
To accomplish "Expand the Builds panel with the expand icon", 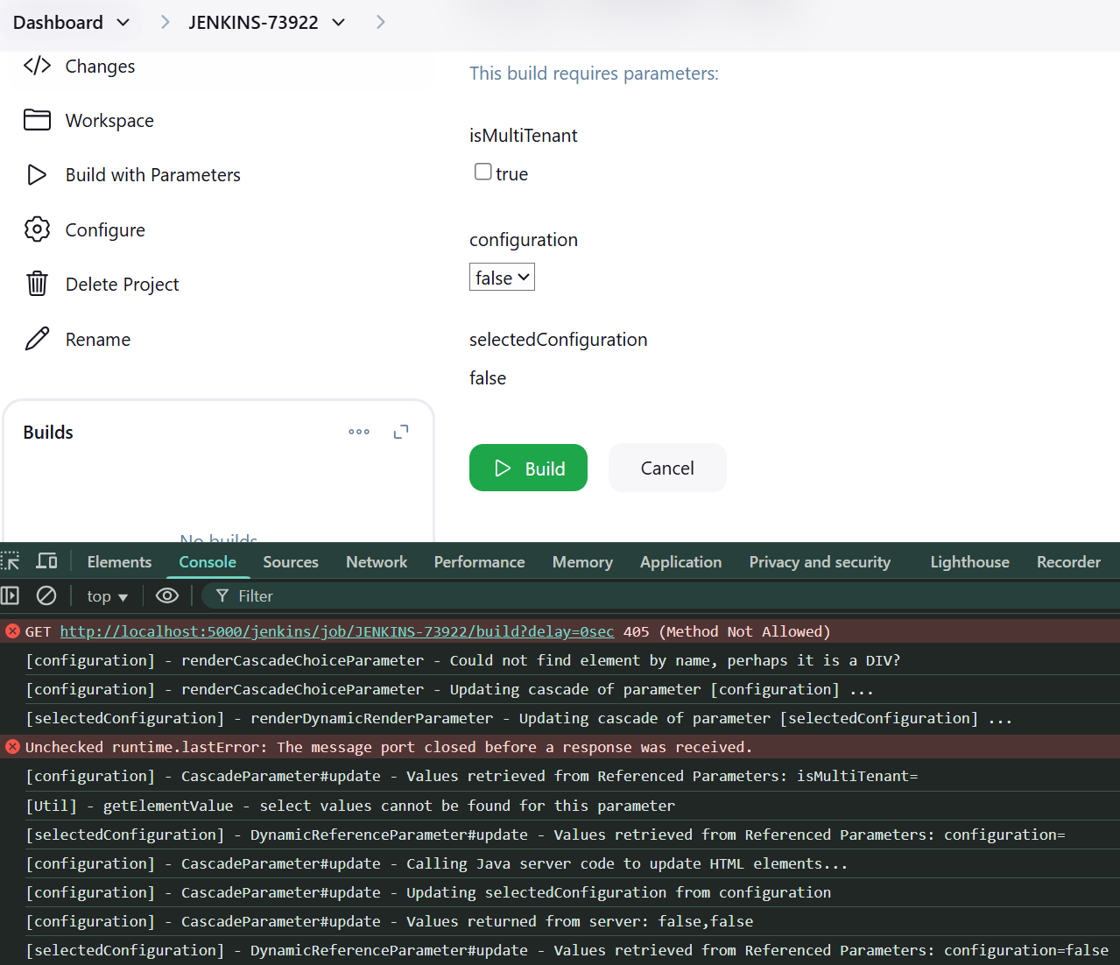I will pos(401,432).
